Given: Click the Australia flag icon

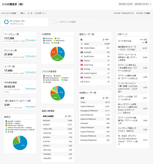Looking at the screenshot, I should pos(82,52).
